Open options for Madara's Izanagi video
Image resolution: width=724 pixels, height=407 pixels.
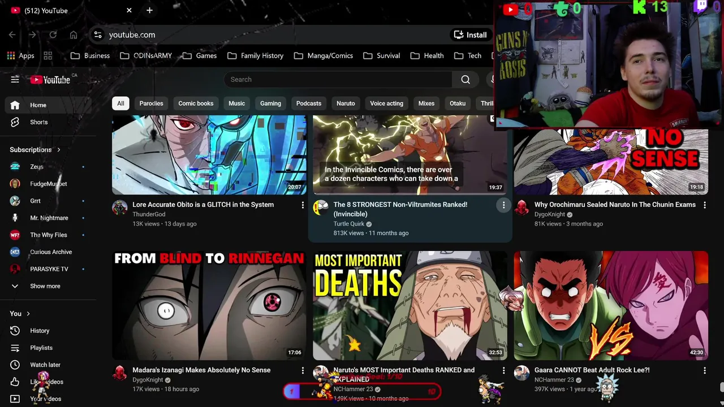click(x=303, y=371)
